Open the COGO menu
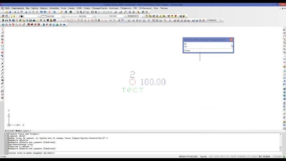Image resolution: width=286 pixels, height=161 pixels. click(79, 8)
